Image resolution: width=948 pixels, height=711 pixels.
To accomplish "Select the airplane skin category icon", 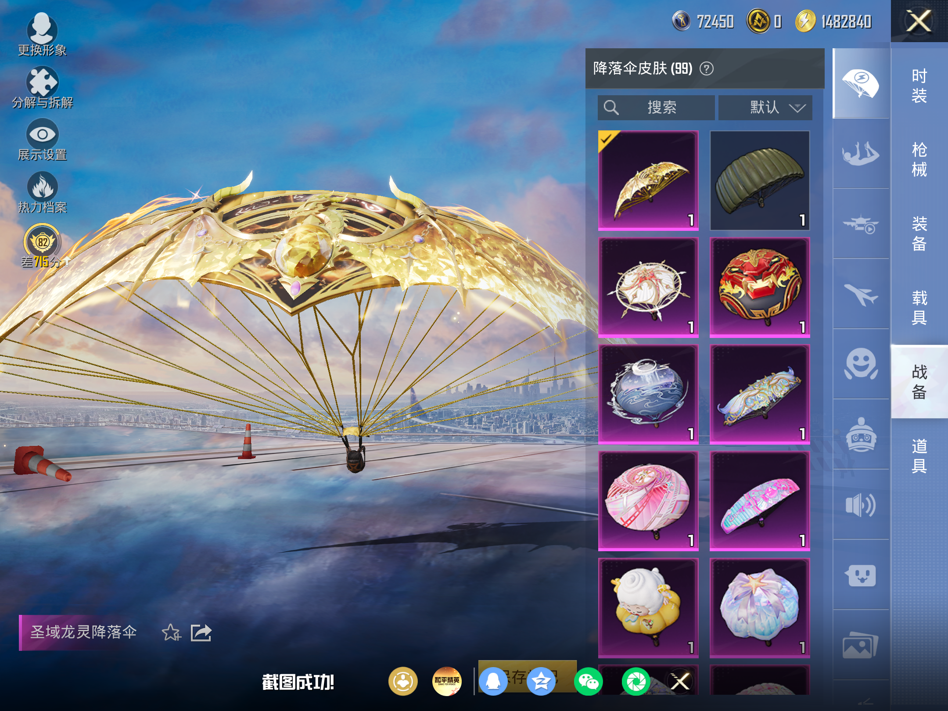I will (861, 294).
